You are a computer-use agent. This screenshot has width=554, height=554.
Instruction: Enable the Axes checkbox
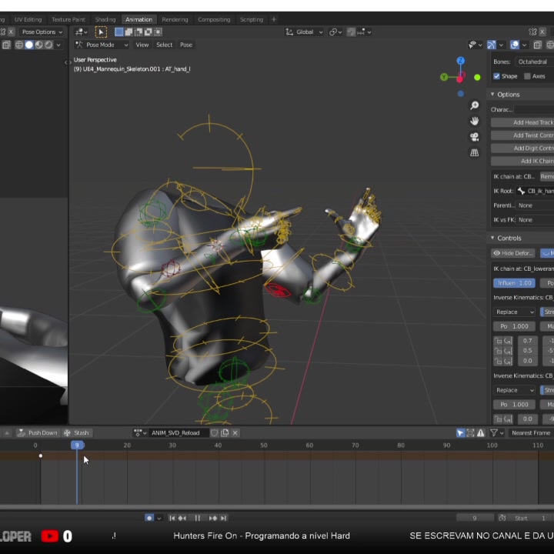[527, 76]
